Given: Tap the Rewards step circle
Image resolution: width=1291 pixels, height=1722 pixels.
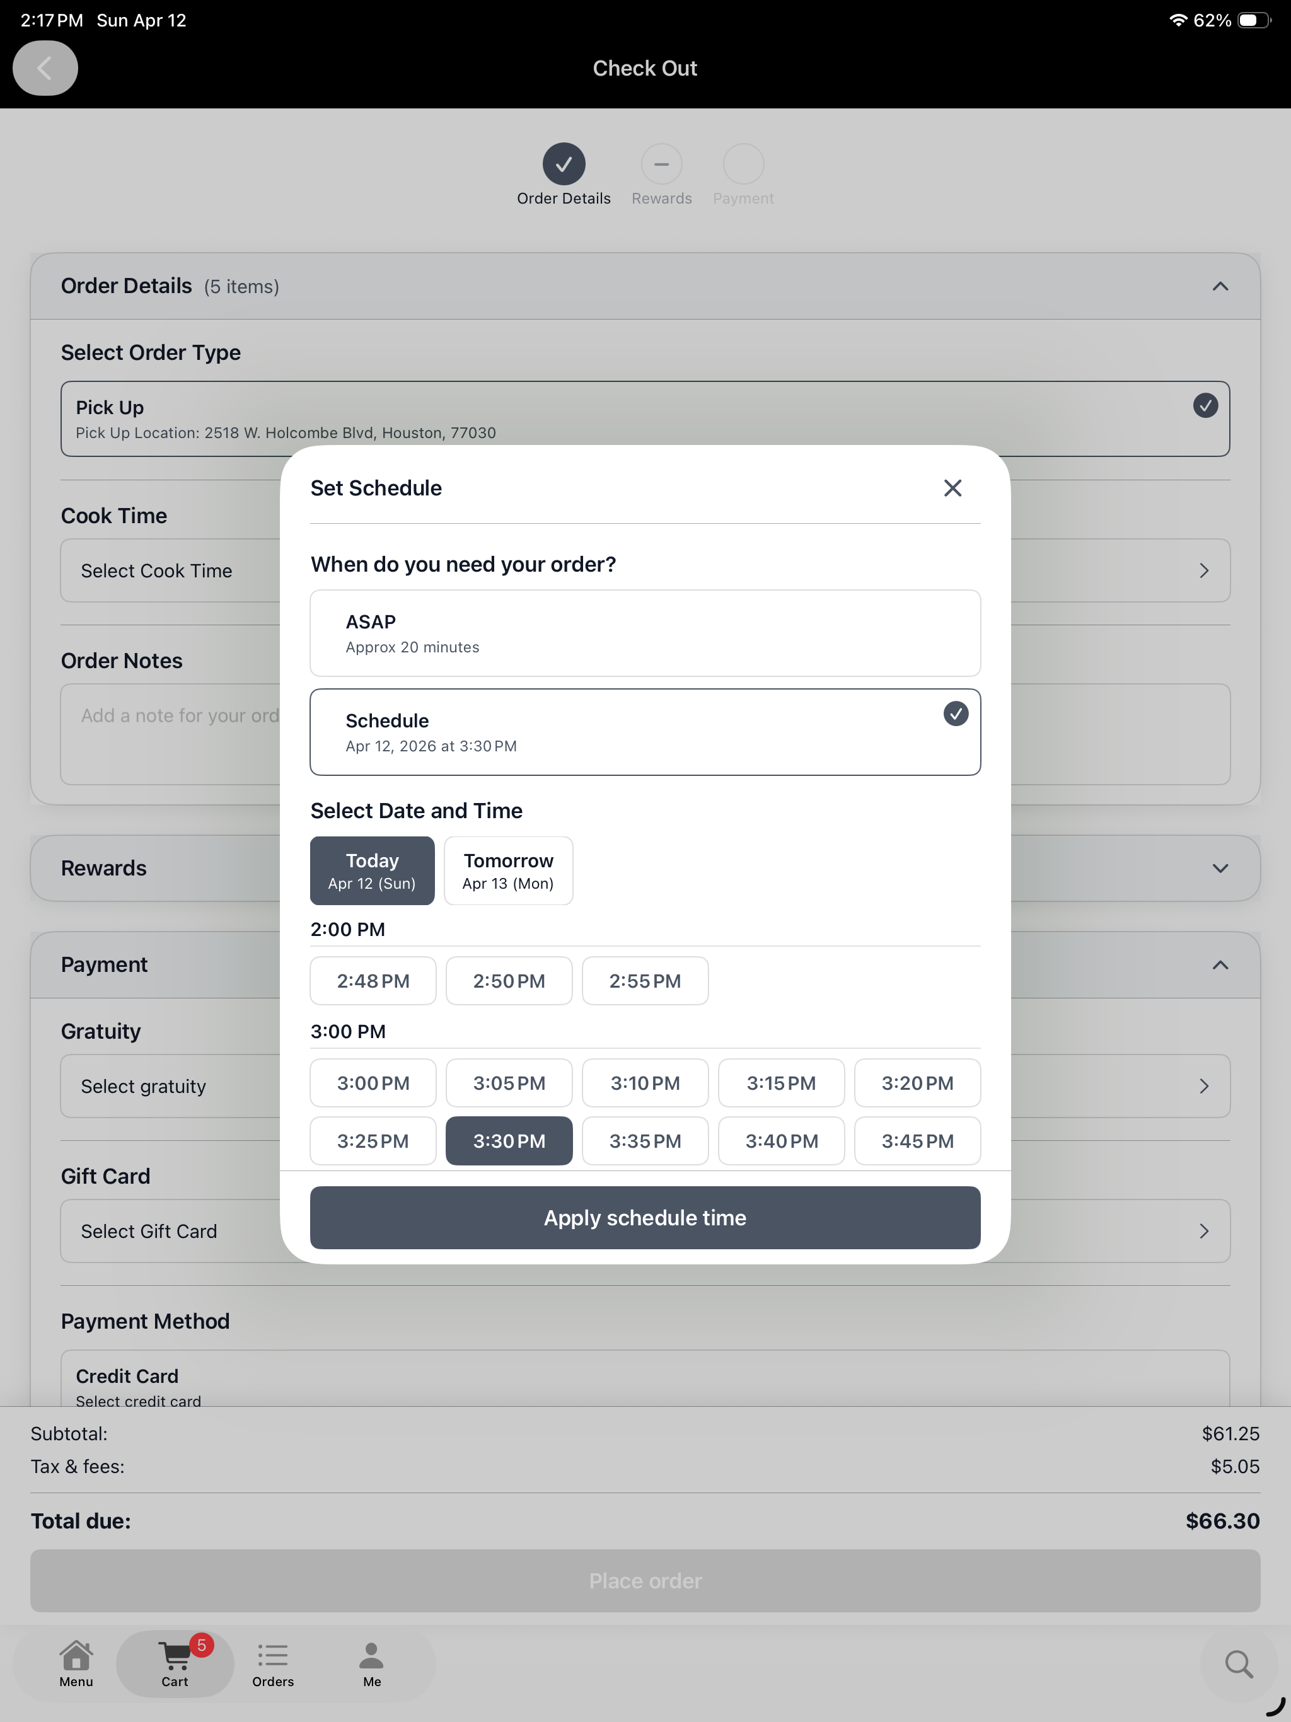Looking at the screenshot, I should coord(662,165).
